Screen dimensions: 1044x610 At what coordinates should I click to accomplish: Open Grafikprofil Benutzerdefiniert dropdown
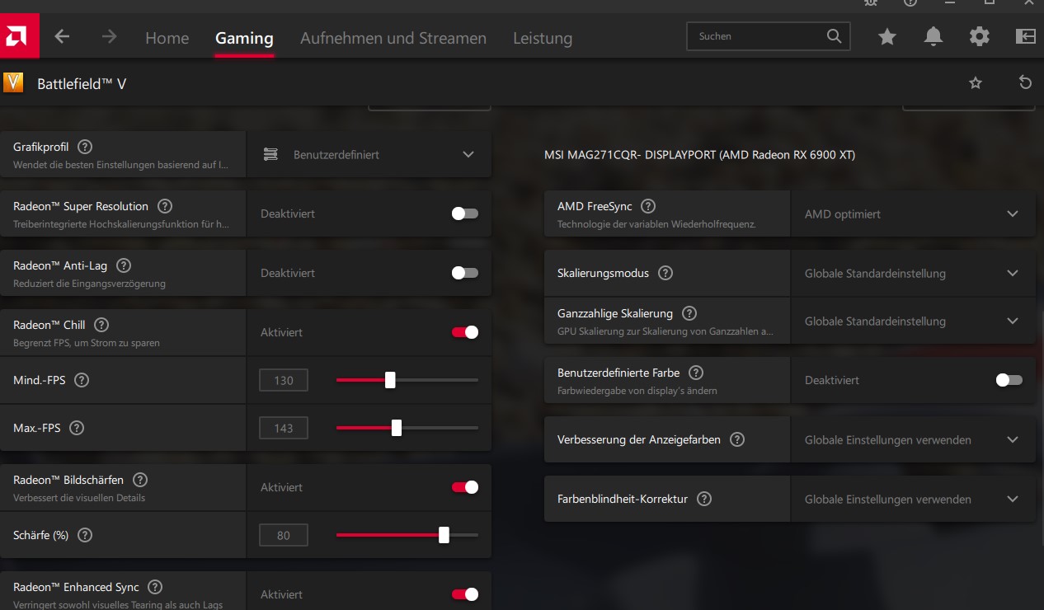tap(369, 154)
